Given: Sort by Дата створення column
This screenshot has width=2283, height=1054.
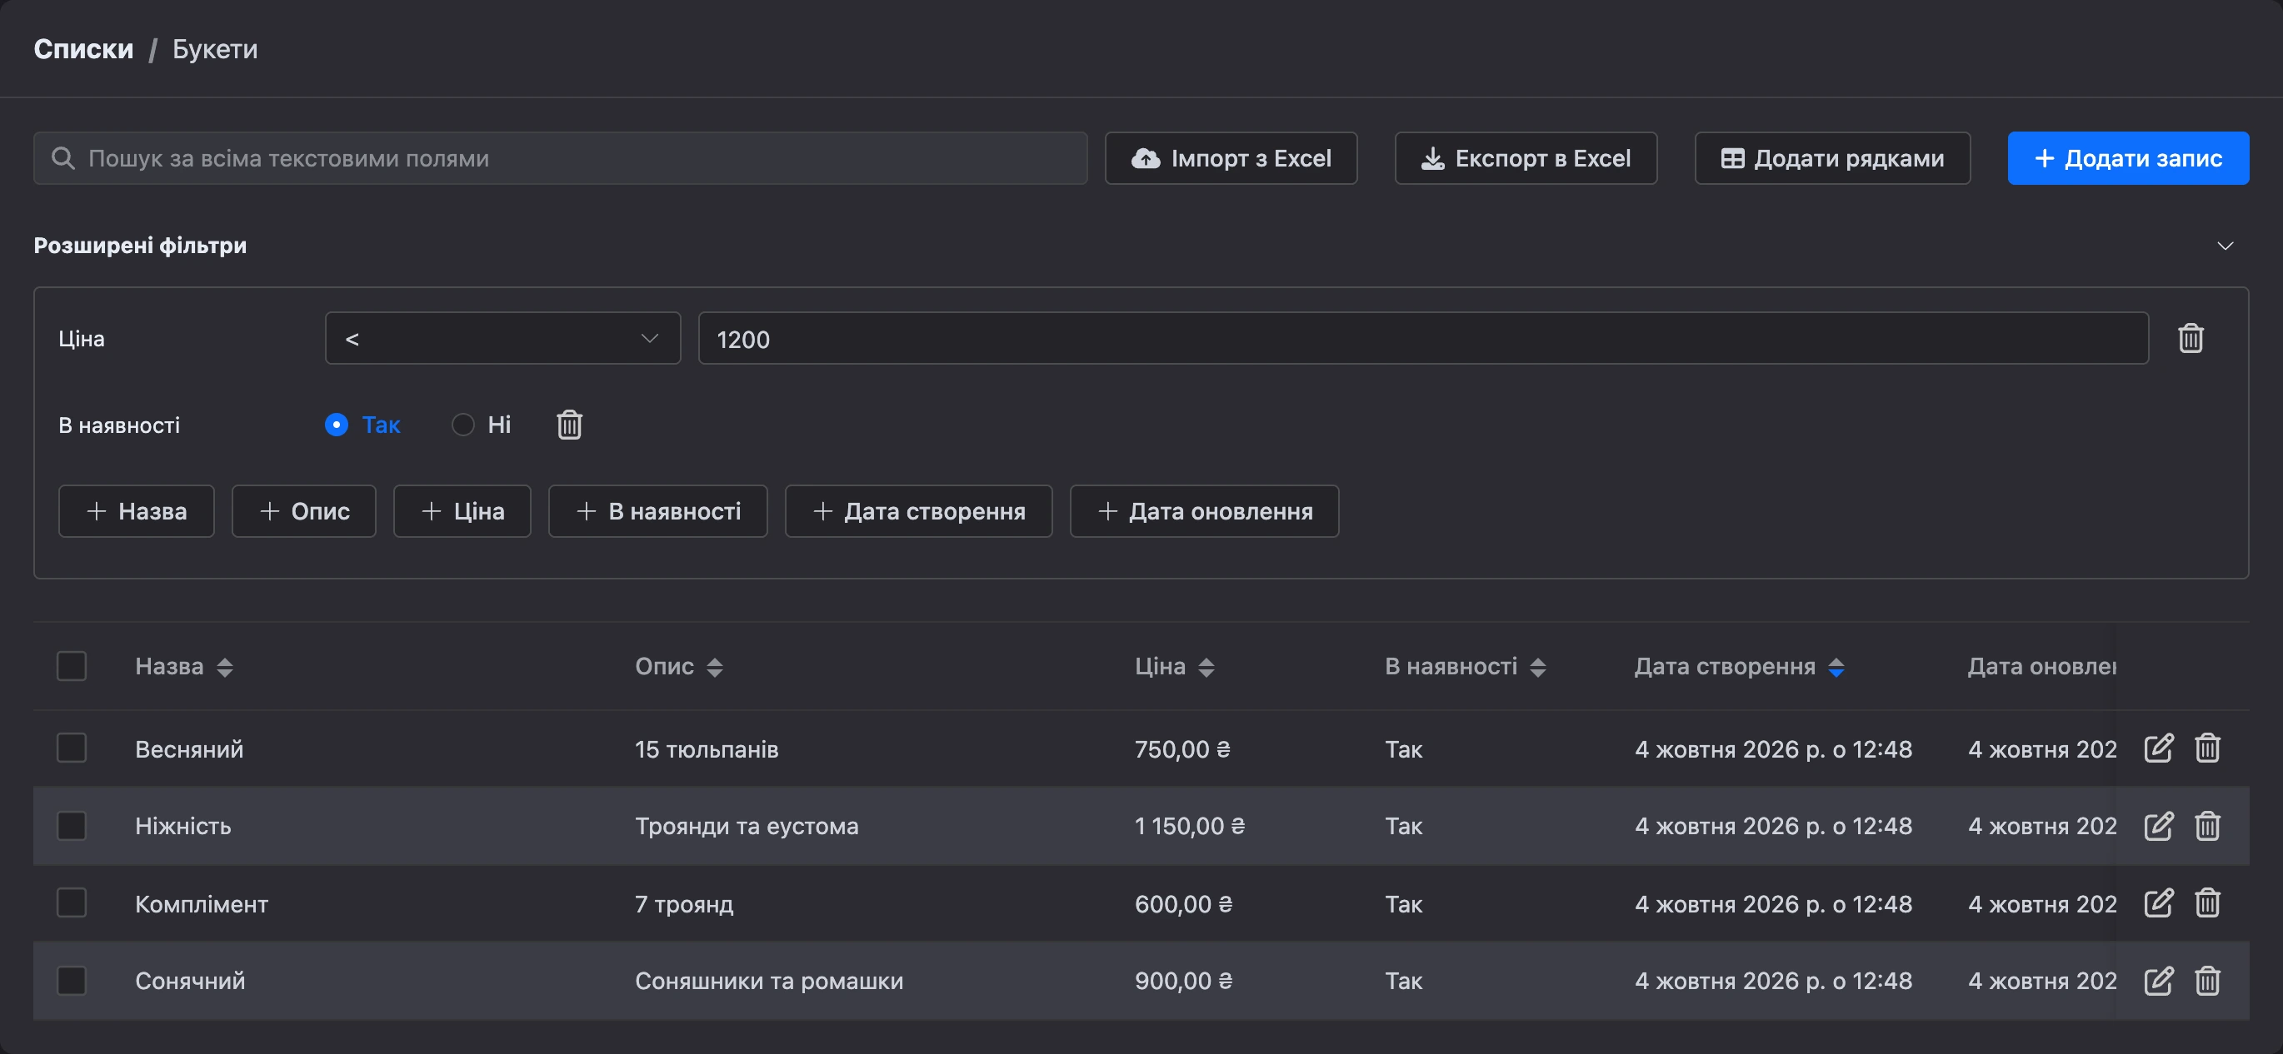Looking at the screenshot, I should pos(1836,667).
